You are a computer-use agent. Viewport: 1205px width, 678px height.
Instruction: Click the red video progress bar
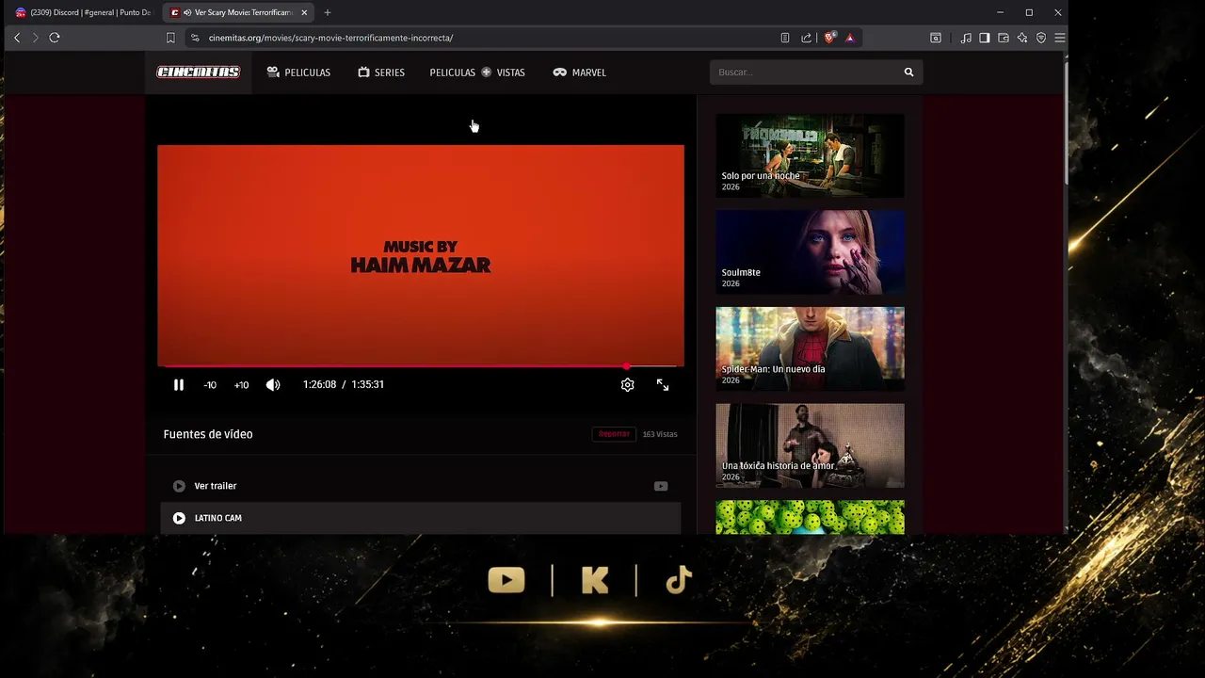point(421,366)
